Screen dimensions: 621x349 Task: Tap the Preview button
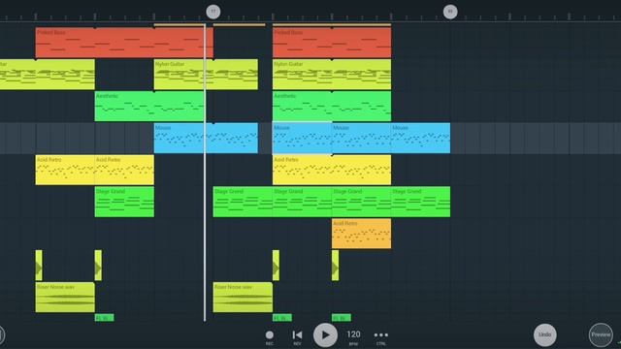pyautogui.click(x=601, y=334)
